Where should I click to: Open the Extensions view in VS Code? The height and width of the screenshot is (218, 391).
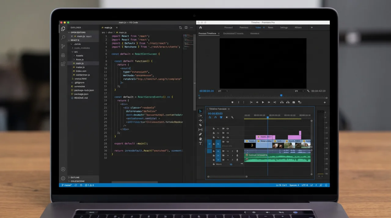[x=63, y=64]
